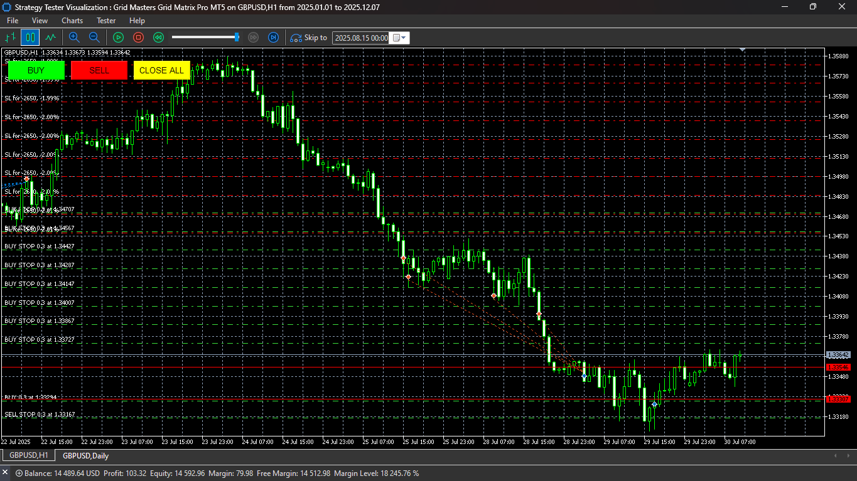The width and height of the screenshot is (857, 481).
Task: Zoom in on the chart
Action: [x=74, y=38]
